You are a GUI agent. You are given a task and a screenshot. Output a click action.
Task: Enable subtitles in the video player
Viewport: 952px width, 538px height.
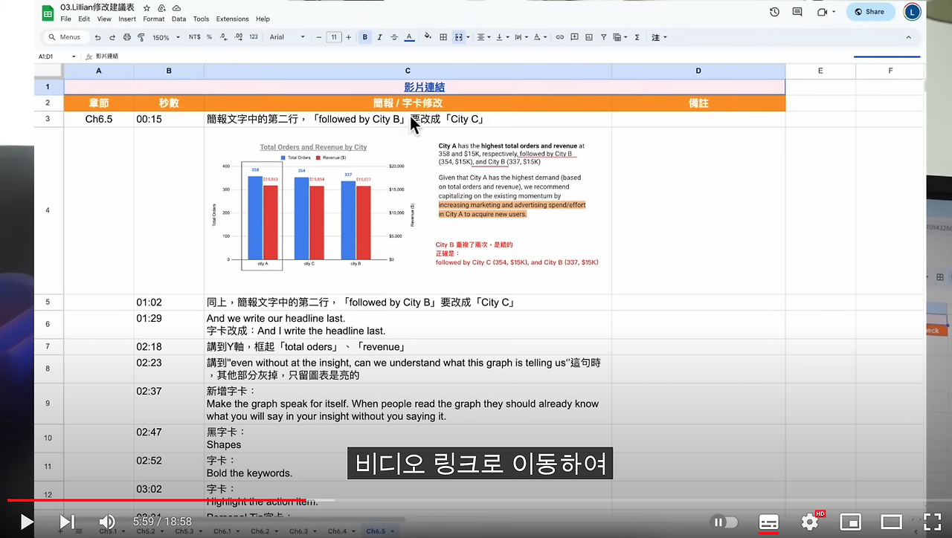click(x=769, y=522)
